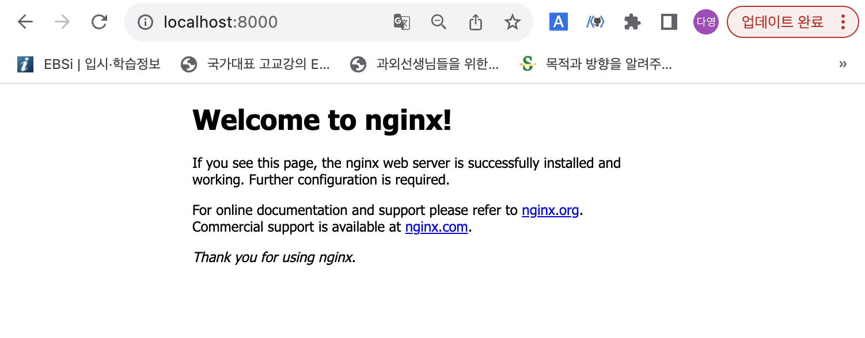Toggle the browser side panel

[x=669, y=22]
